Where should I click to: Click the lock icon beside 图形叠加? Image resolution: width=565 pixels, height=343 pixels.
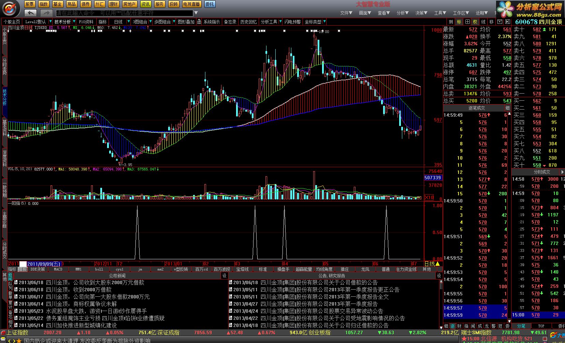(x=199, y=22)
